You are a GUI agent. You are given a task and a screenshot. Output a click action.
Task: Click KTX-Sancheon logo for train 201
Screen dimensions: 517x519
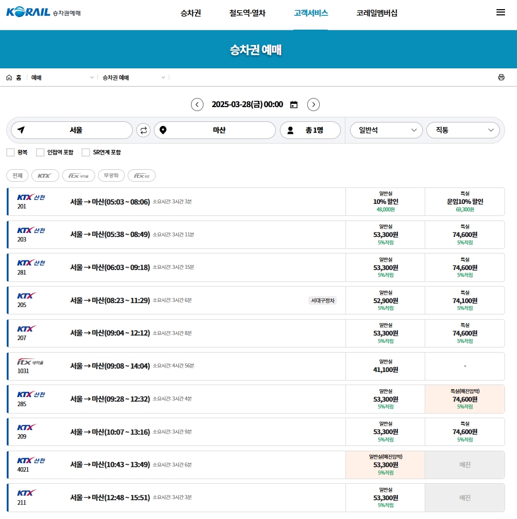pyautogui.click(x=31, y=197)
